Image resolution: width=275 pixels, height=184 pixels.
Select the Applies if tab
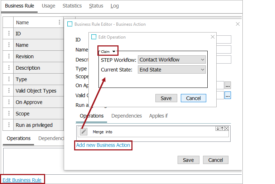pos(158,116)
